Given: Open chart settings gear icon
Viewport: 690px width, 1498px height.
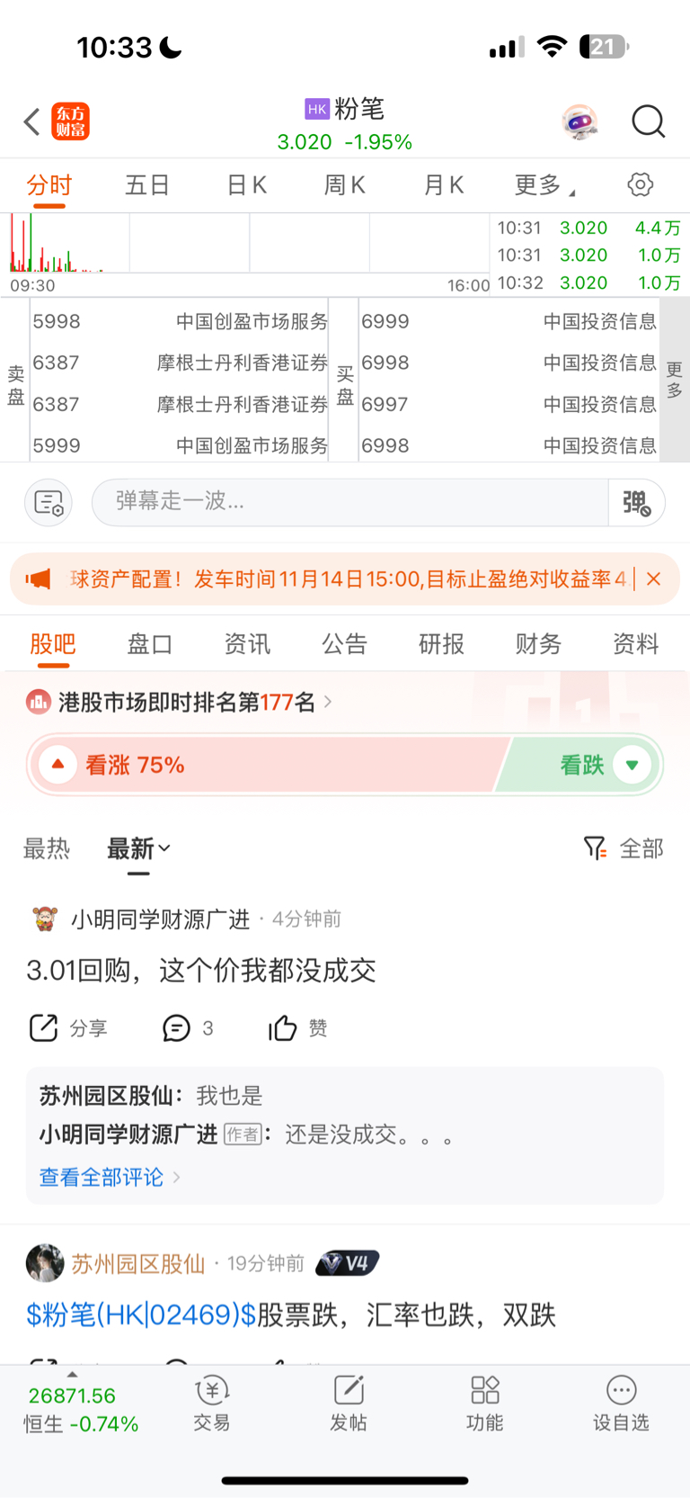Looking at the screenshot, I should pyautogui.click(x=640, y=184).
